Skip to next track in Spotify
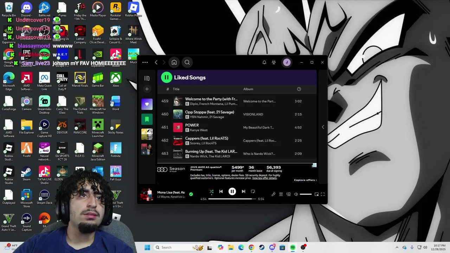The width and height of the screenshot is (450, 253). coord(243,192)
